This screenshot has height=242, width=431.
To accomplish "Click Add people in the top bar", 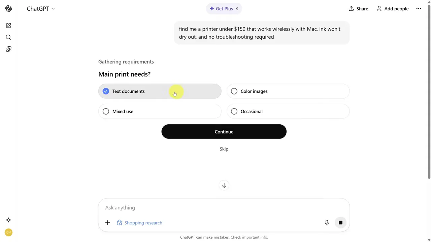I will coord(392,8).
